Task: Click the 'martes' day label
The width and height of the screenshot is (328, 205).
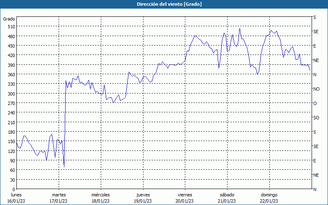Action: (x=59, y=195)
